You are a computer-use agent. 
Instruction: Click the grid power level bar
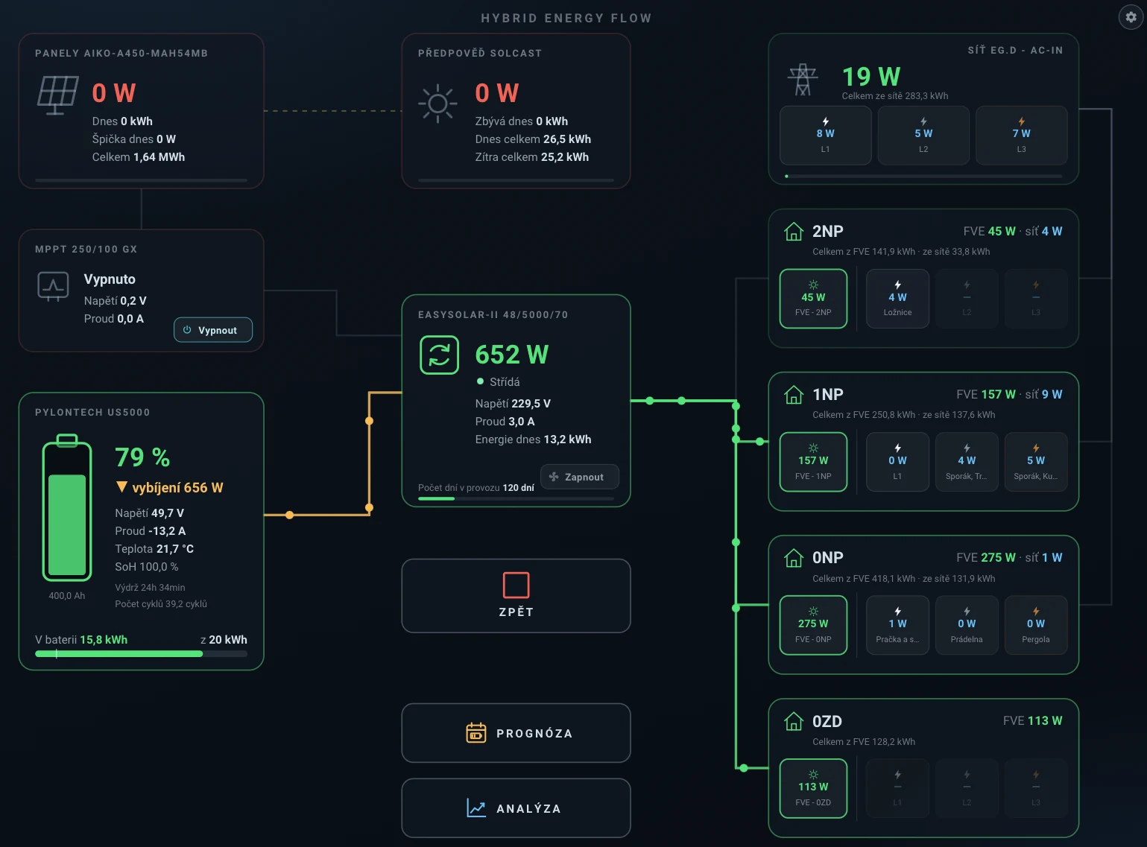923,177
